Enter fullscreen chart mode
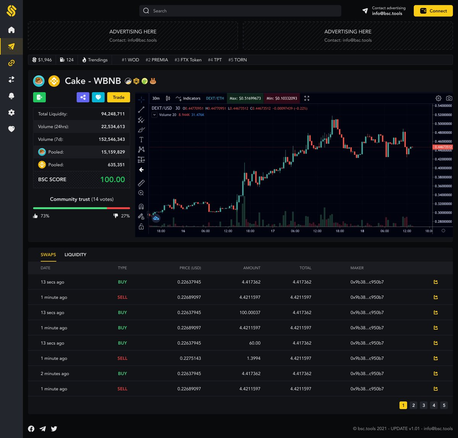Screen dimensions: 458x438 coord(306,98)
